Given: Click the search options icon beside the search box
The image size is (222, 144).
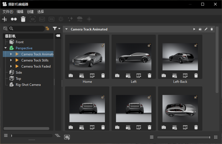Looking at the screenshot, I should [x=5, y=29].
